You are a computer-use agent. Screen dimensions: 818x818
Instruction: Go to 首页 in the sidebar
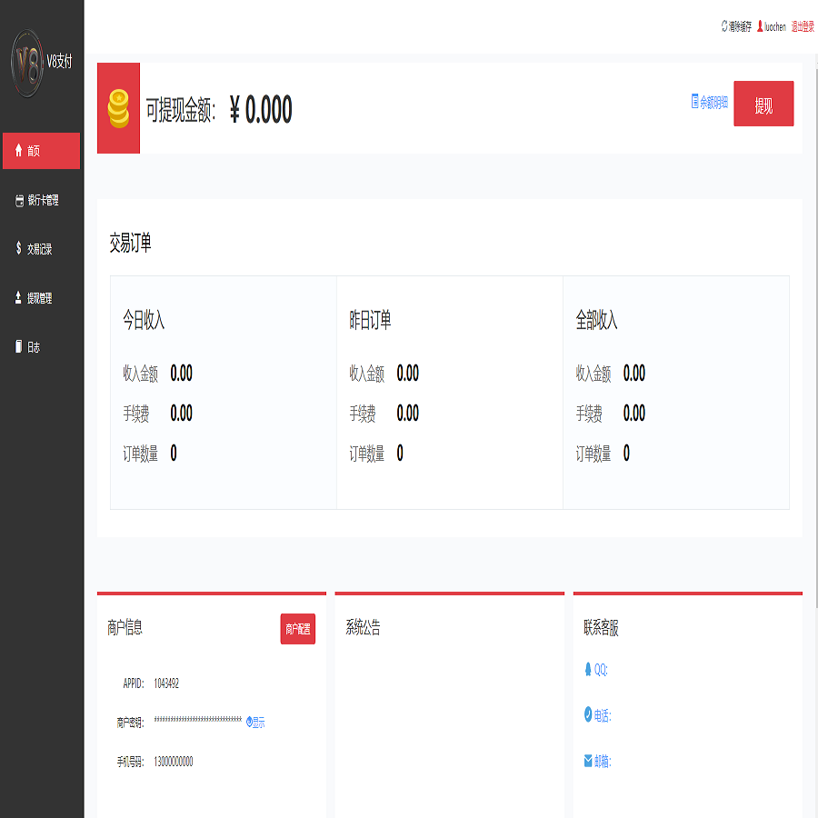click(x=41, y=151)
